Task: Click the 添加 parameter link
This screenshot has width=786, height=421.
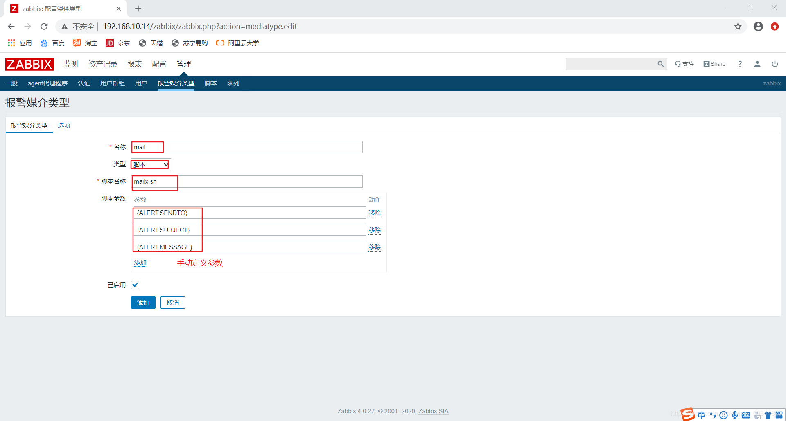Action: point(140,262)
